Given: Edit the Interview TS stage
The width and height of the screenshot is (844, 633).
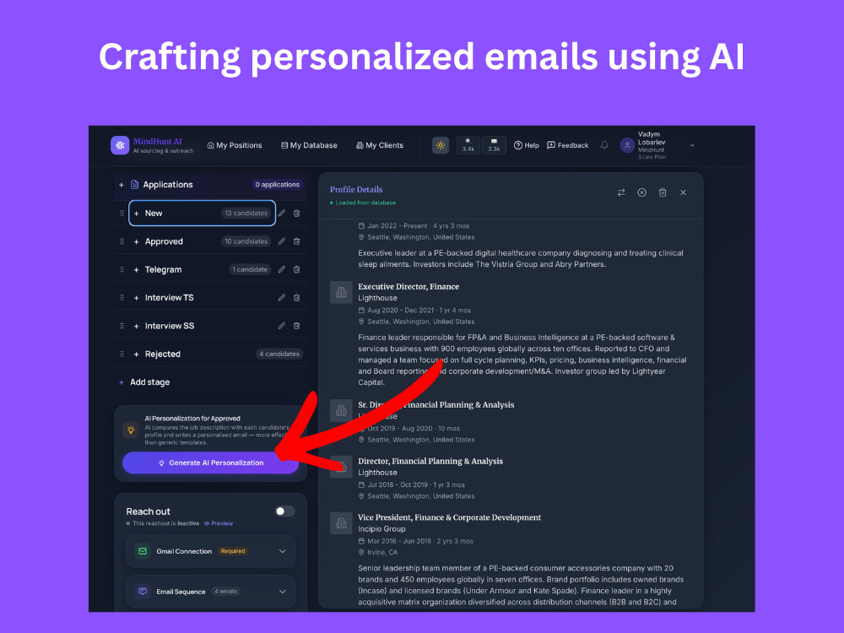Looking at the screenshot, I should pyautogui.click(x=282, y=298).
